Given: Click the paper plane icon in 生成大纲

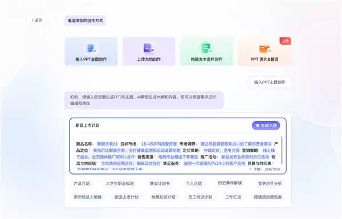Looking at the screenshot, I should (257, 126).
